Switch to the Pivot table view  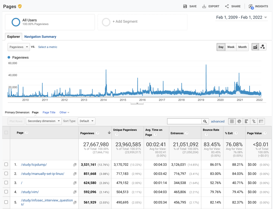pyautogui.click(x=261, y=121)
